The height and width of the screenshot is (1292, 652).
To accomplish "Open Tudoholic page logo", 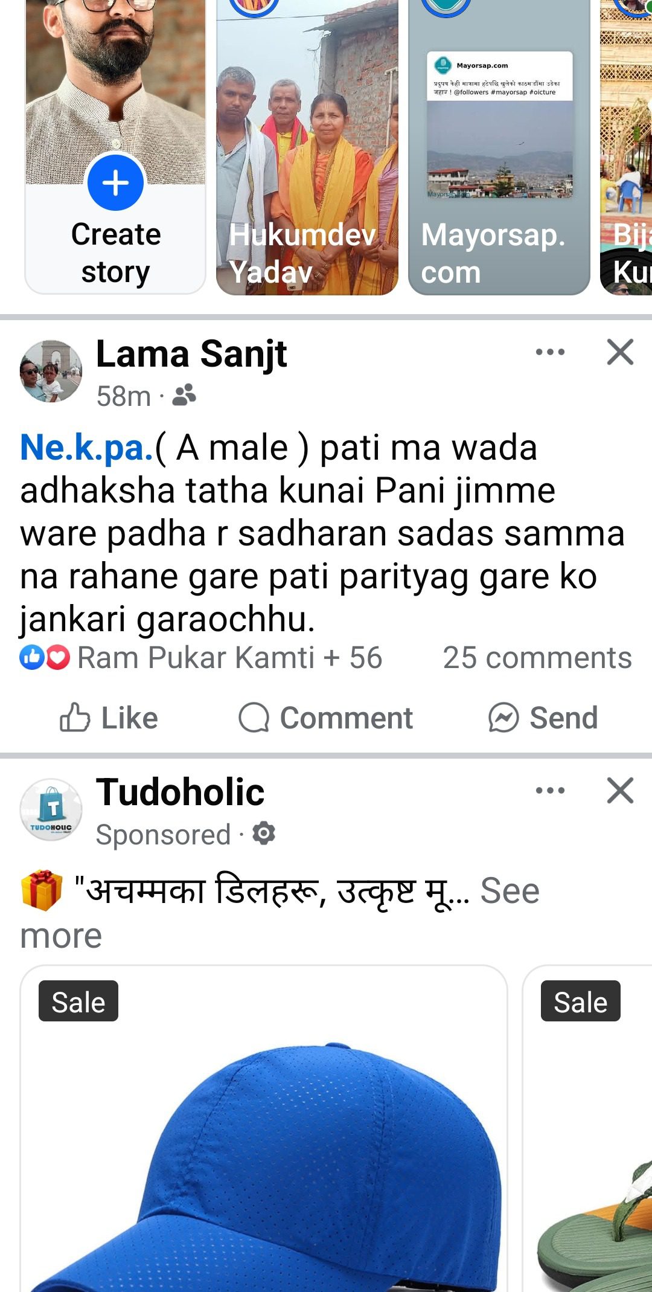I will point(51,809).
